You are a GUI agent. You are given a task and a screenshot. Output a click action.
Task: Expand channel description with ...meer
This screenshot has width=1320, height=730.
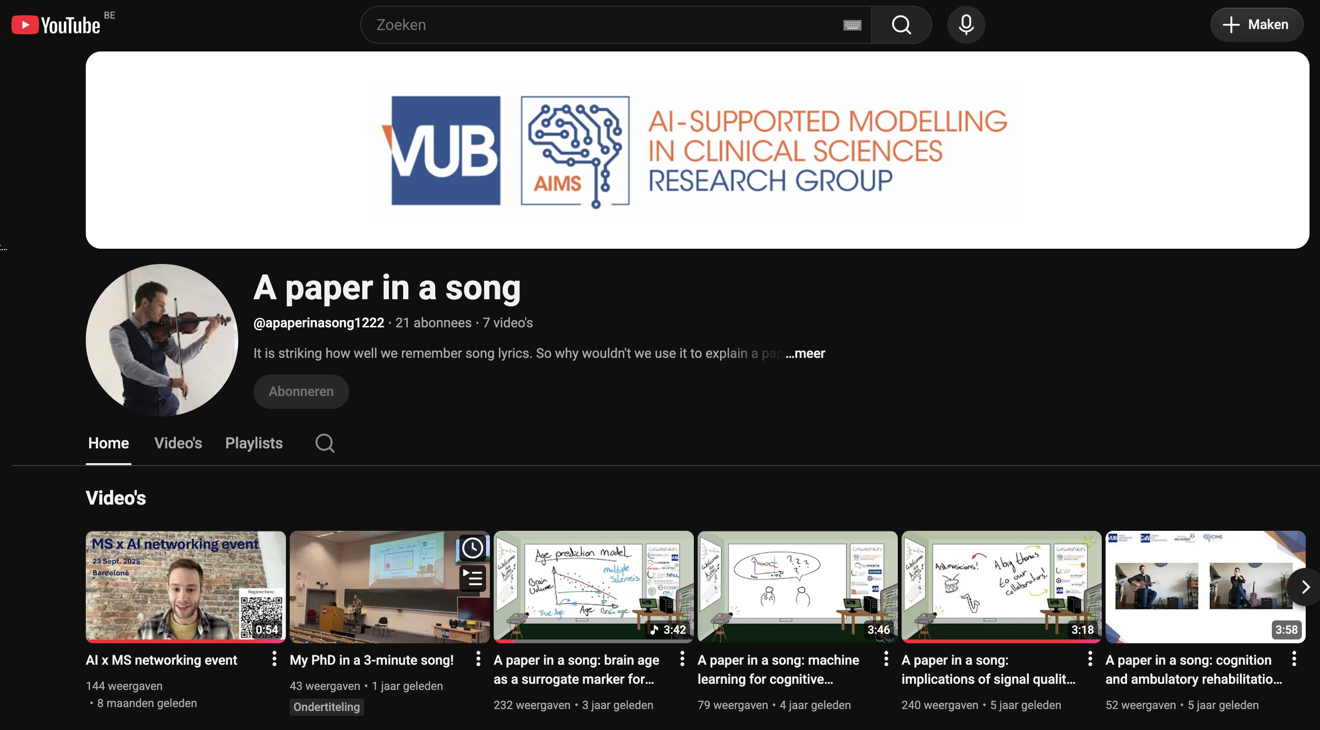(805, 354)
